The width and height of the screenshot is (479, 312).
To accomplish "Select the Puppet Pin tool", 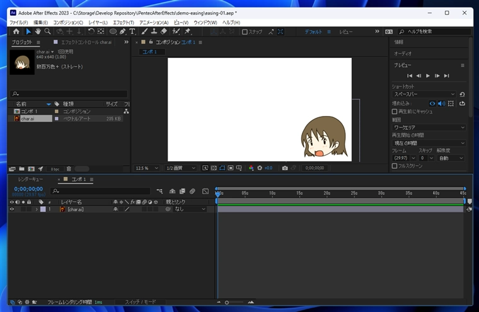I will 187,32.
